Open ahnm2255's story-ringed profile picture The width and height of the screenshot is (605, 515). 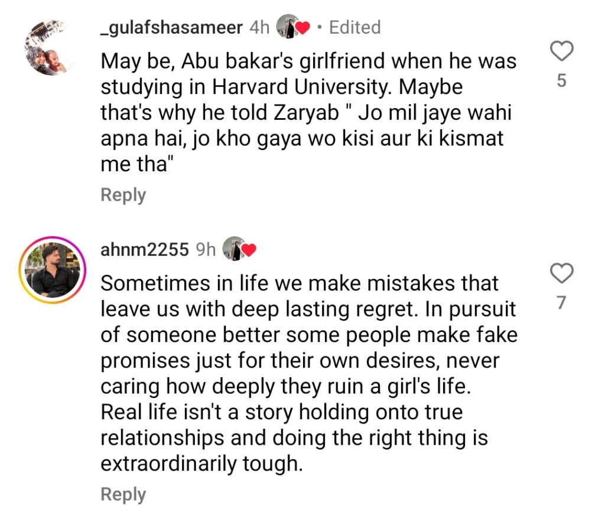click(x=53, y=270)
